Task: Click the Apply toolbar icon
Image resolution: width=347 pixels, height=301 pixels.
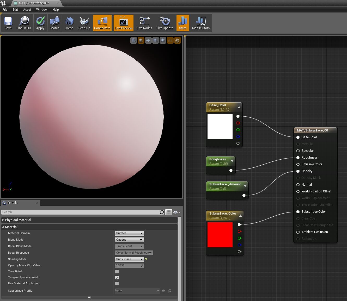Action: (40, 23)
